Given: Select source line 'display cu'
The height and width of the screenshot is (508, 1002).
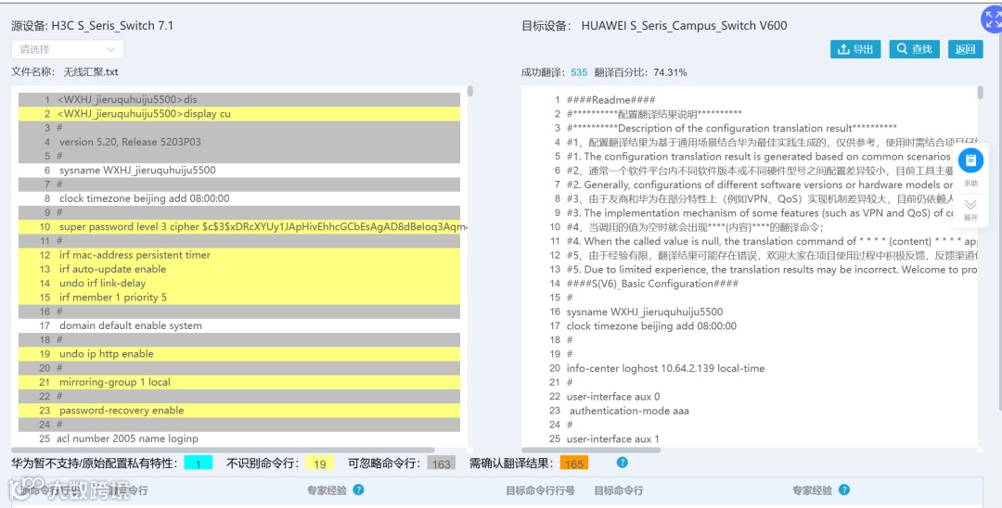Looking at the screenshot, I should [x=239, y=114].
